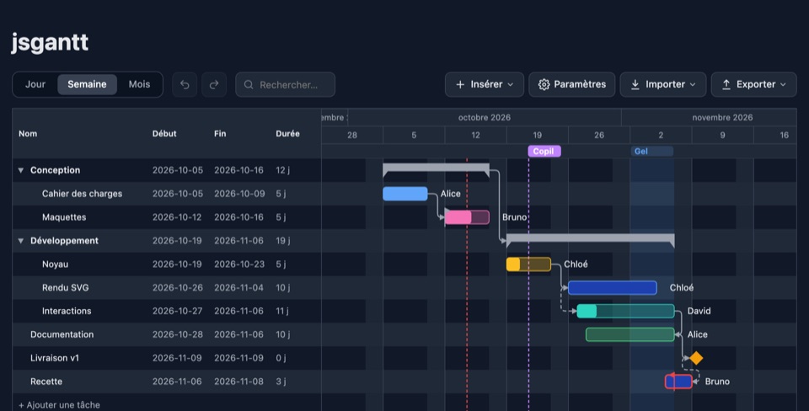
Task: Collapse the Développement task group
Action: point(20,241)
